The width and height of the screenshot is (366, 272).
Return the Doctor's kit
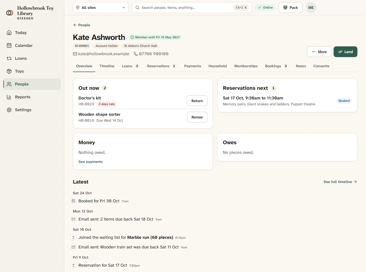(197, 101)
